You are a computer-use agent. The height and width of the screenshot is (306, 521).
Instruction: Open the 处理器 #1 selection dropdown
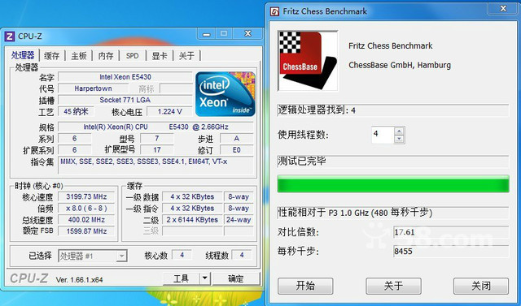pos(121,256)
